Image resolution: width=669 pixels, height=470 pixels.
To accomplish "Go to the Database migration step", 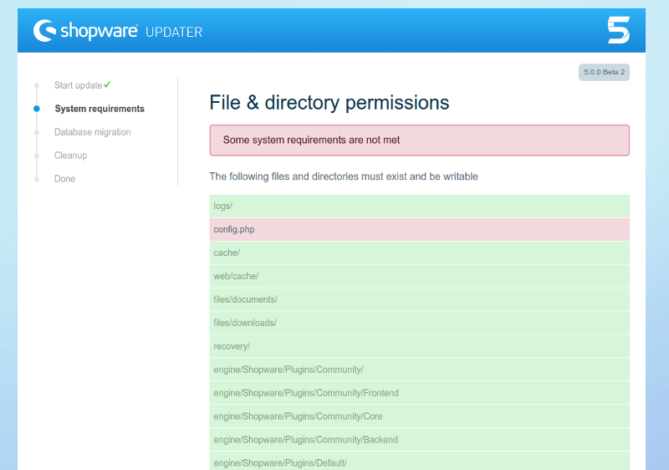I will [92, 132].
